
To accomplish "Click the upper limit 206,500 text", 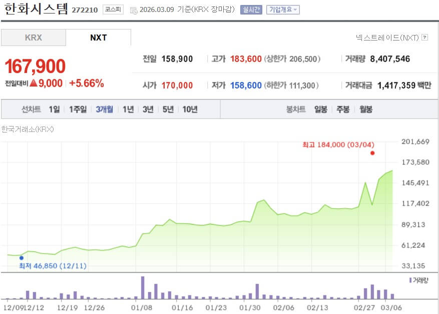I will (292, 59).
